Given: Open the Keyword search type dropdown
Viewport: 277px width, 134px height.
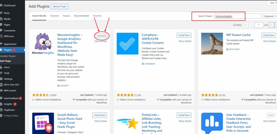Looking at the screenshot, I should tap(270, 16).
